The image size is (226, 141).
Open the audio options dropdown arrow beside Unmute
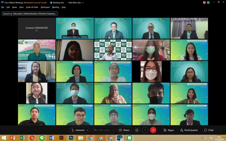[x=87, y=130]
